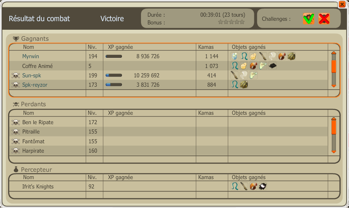Viewport: 349px width, 208px height.
Task: Open player Myrwin's name link
Action: (x=30, y=57)
